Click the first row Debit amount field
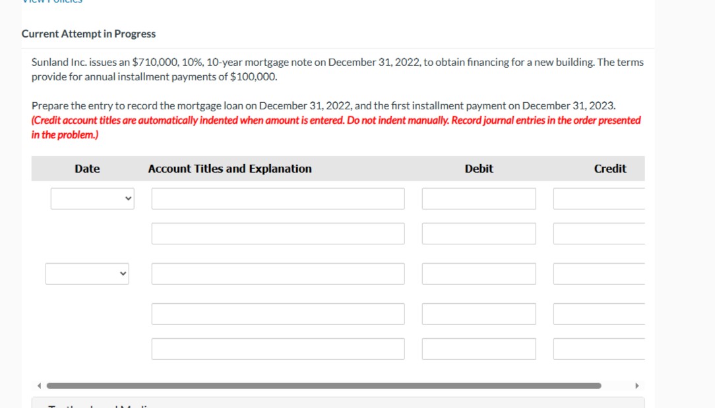This screenshot has width=715, height=408. pos(479,198)
